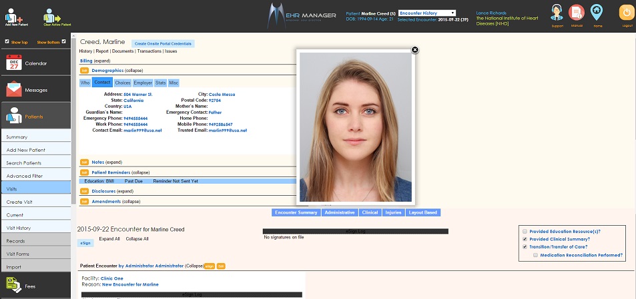
Task: Open the Support icon
Action: click(x=557, y=13)
